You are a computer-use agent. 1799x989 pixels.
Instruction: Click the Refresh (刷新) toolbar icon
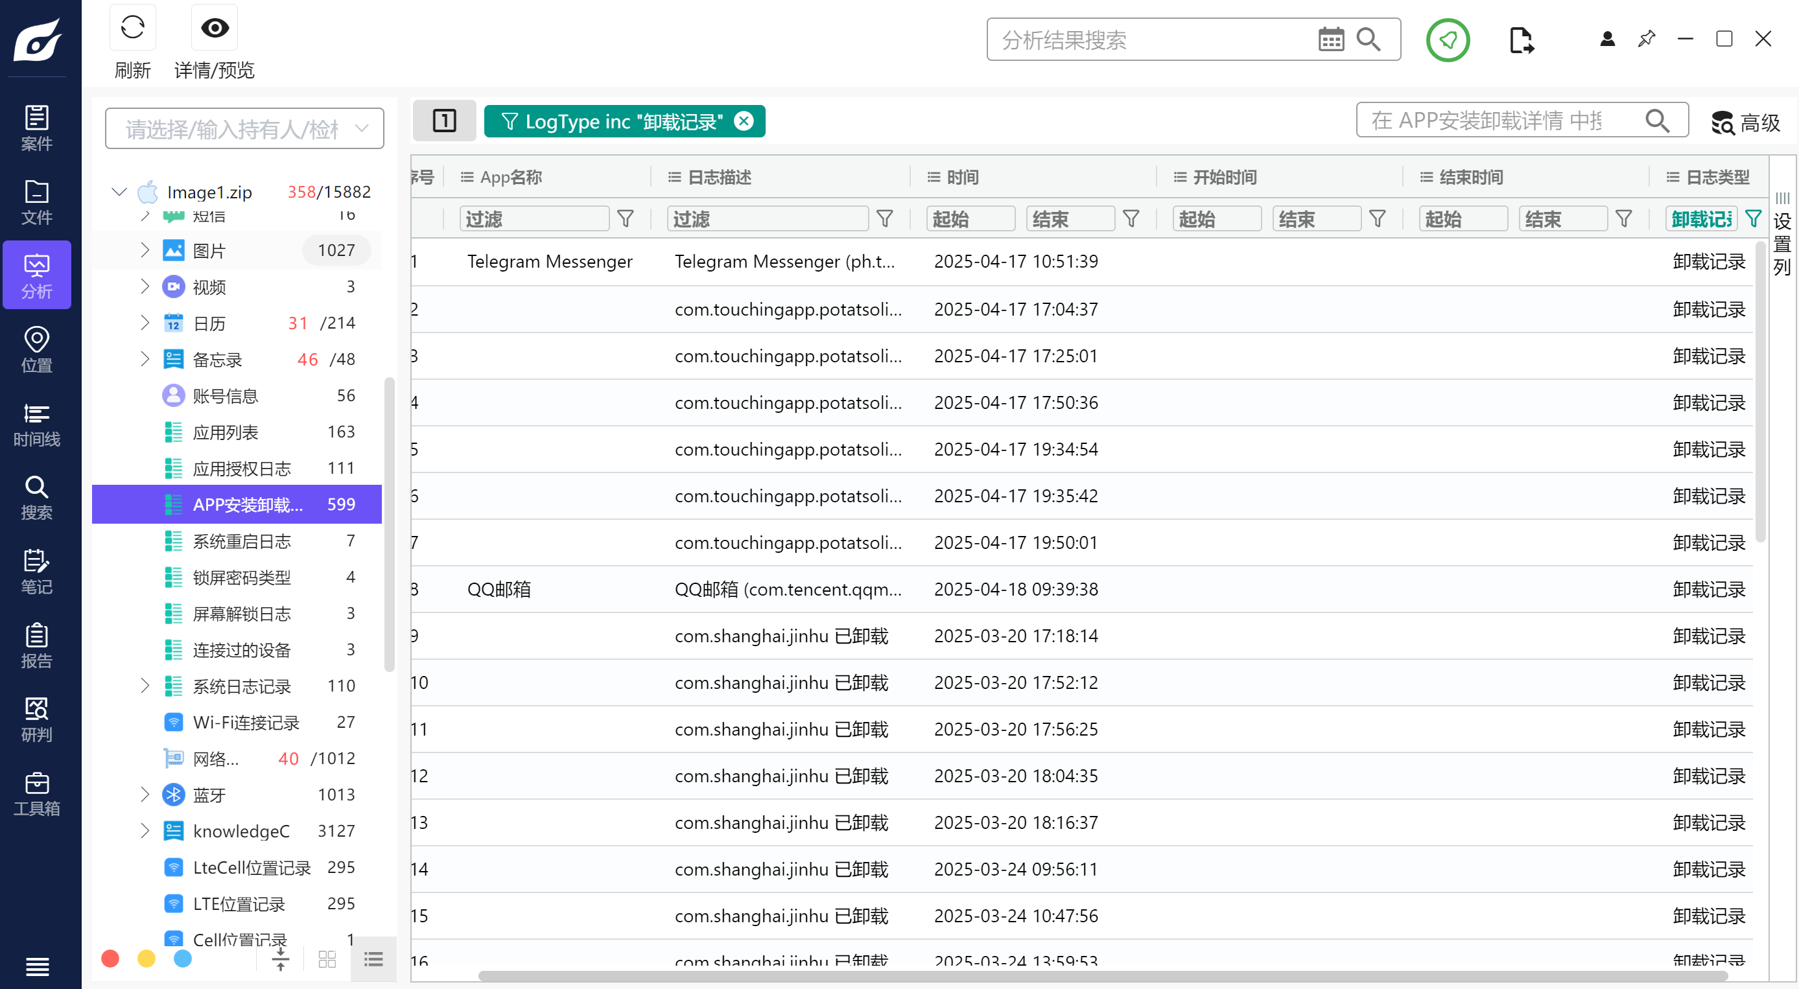[x=132, y=28]
